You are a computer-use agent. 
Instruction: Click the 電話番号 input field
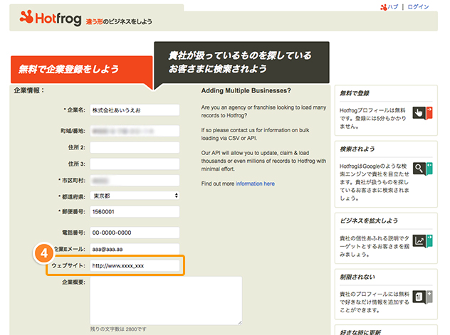click(x=135, y=233)
